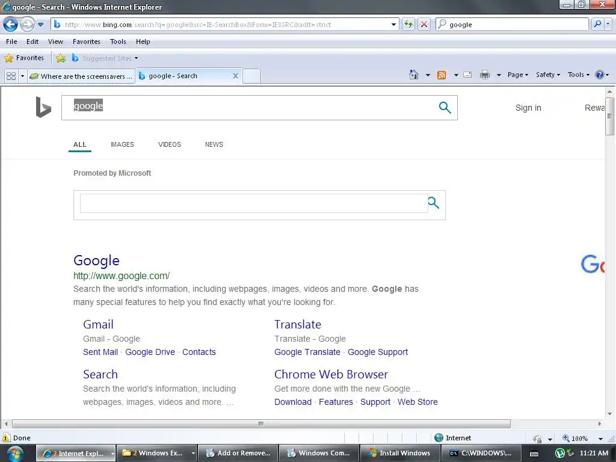Click the Quick Tabs grid icon
The height and width of the screenshot is (462, 616).
point(11,76)
